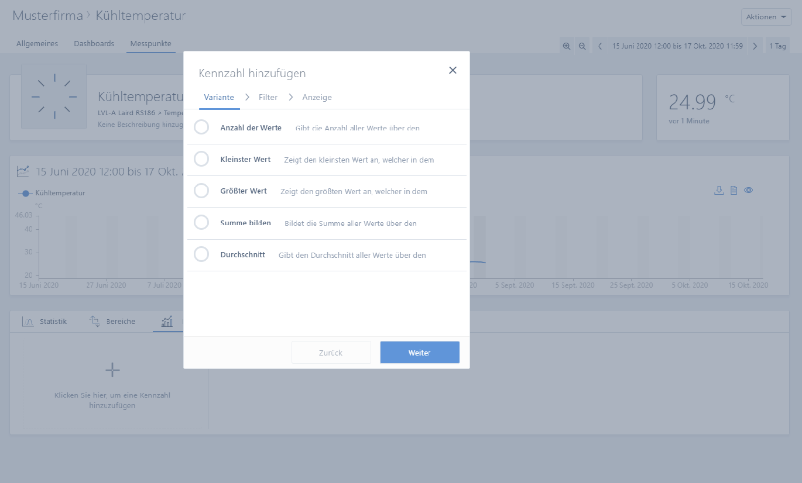
Task: Open the Statistik tab
Action: 45,322
